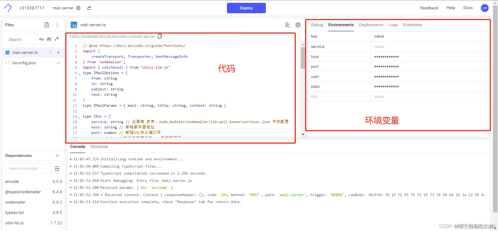Click the 'service' environment key
The height and width of the screenshot is (231, 498).
click(317, 47)
